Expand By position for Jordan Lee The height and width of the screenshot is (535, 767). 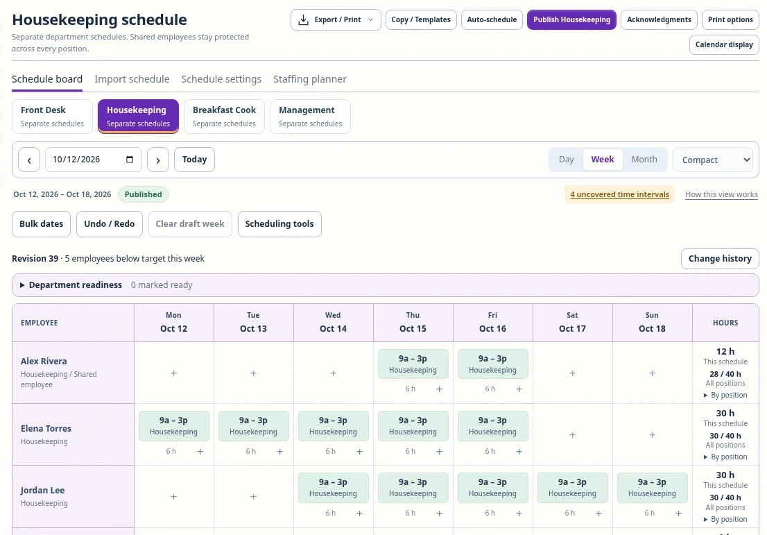pyautogui.click(x=725, y=519)
